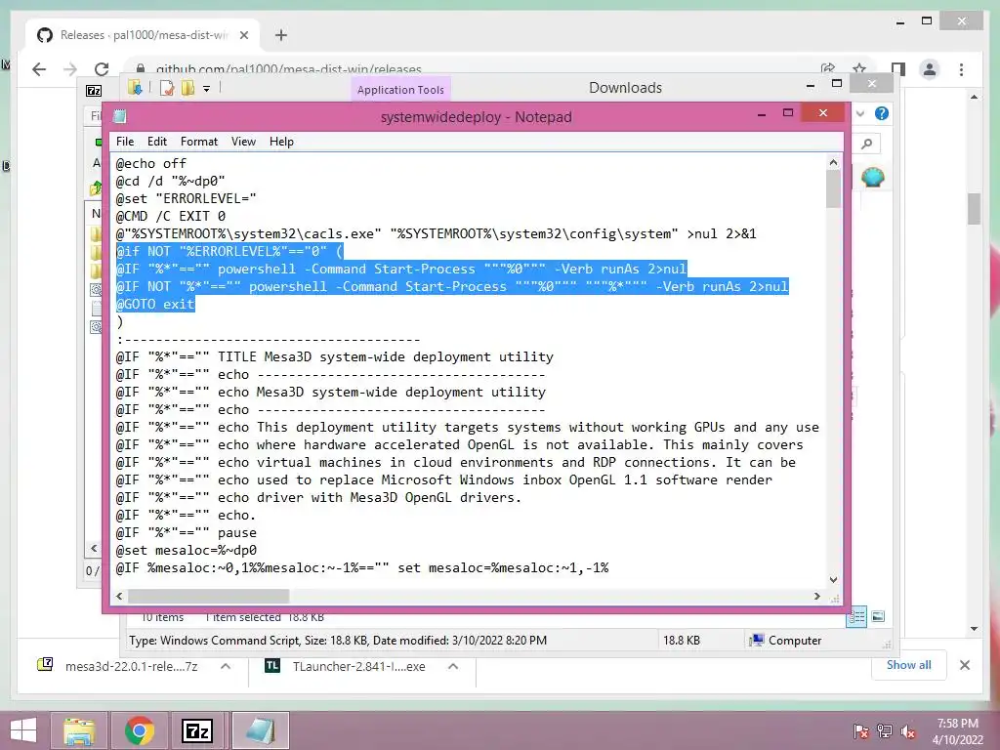
Task: Open the Chrome three-dot menu
Action: coord(961,69)
